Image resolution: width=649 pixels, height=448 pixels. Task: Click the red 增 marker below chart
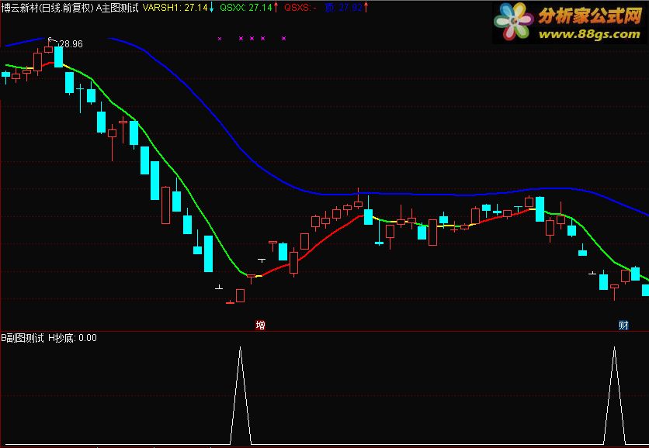[x=260, y=326]
